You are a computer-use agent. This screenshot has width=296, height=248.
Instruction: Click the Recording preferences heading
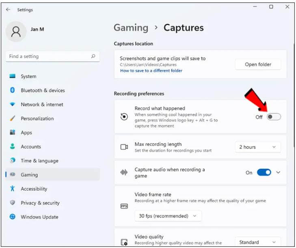point(139,94)
